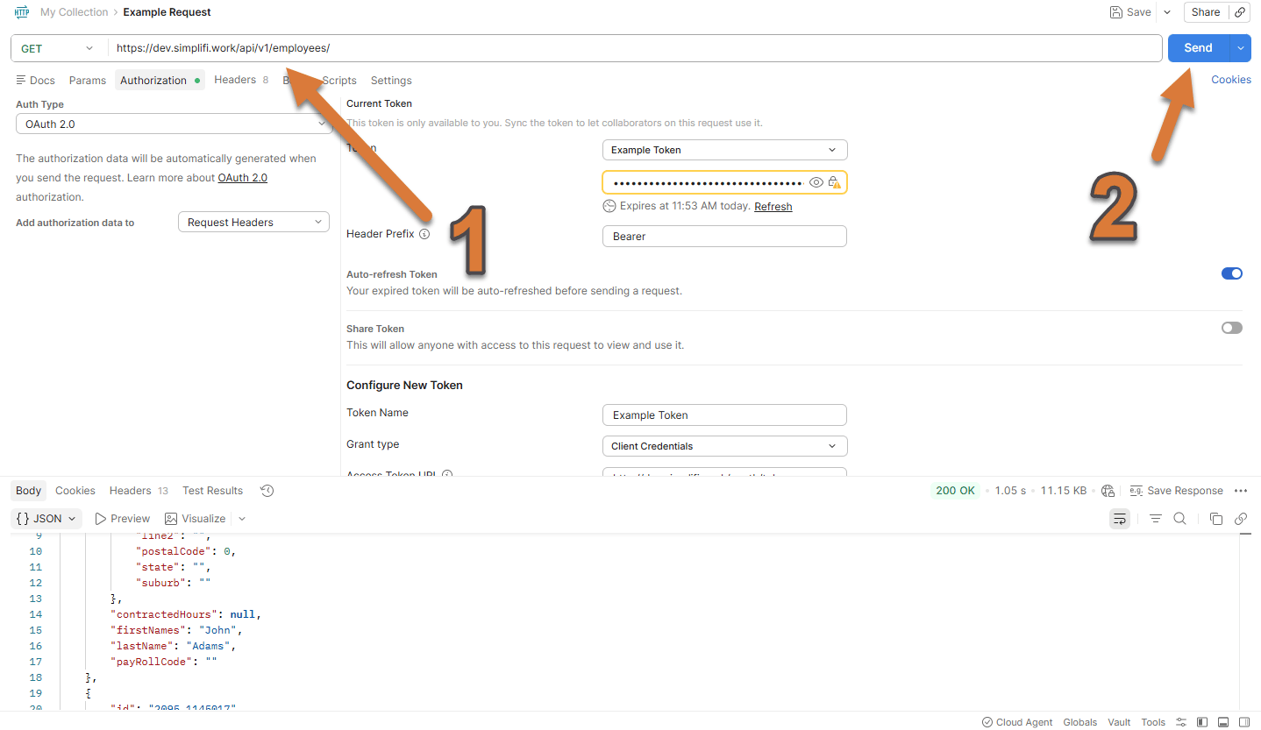
Task: Switch to the request Headers tab
Action: tap(241, 80)
